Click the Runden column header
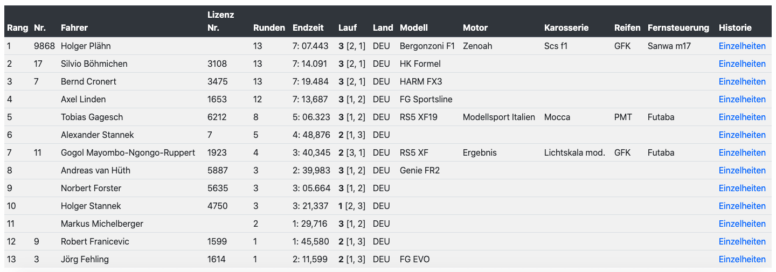Screen dimensions: 776x272 click(x=269, y=28)
